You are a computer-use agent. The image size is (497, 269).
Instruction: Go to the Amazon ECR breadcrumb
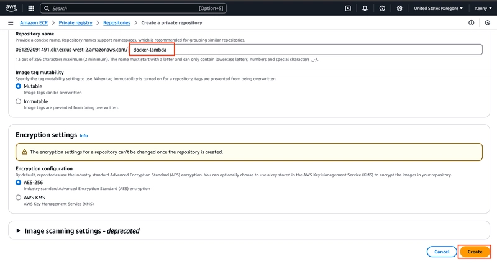click(34, 22)
